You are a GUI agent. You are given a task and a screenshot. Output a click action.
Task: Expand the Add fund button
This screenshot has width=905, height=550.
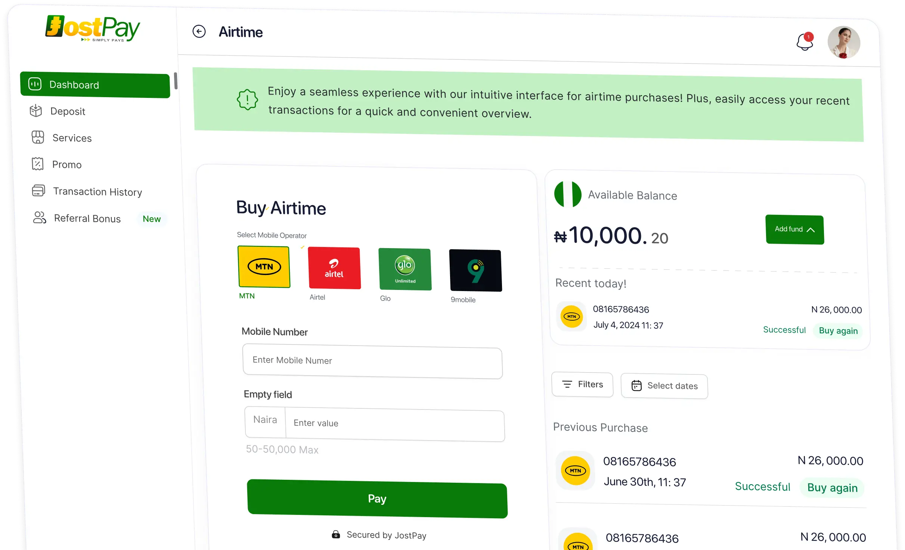click(794, 229)
